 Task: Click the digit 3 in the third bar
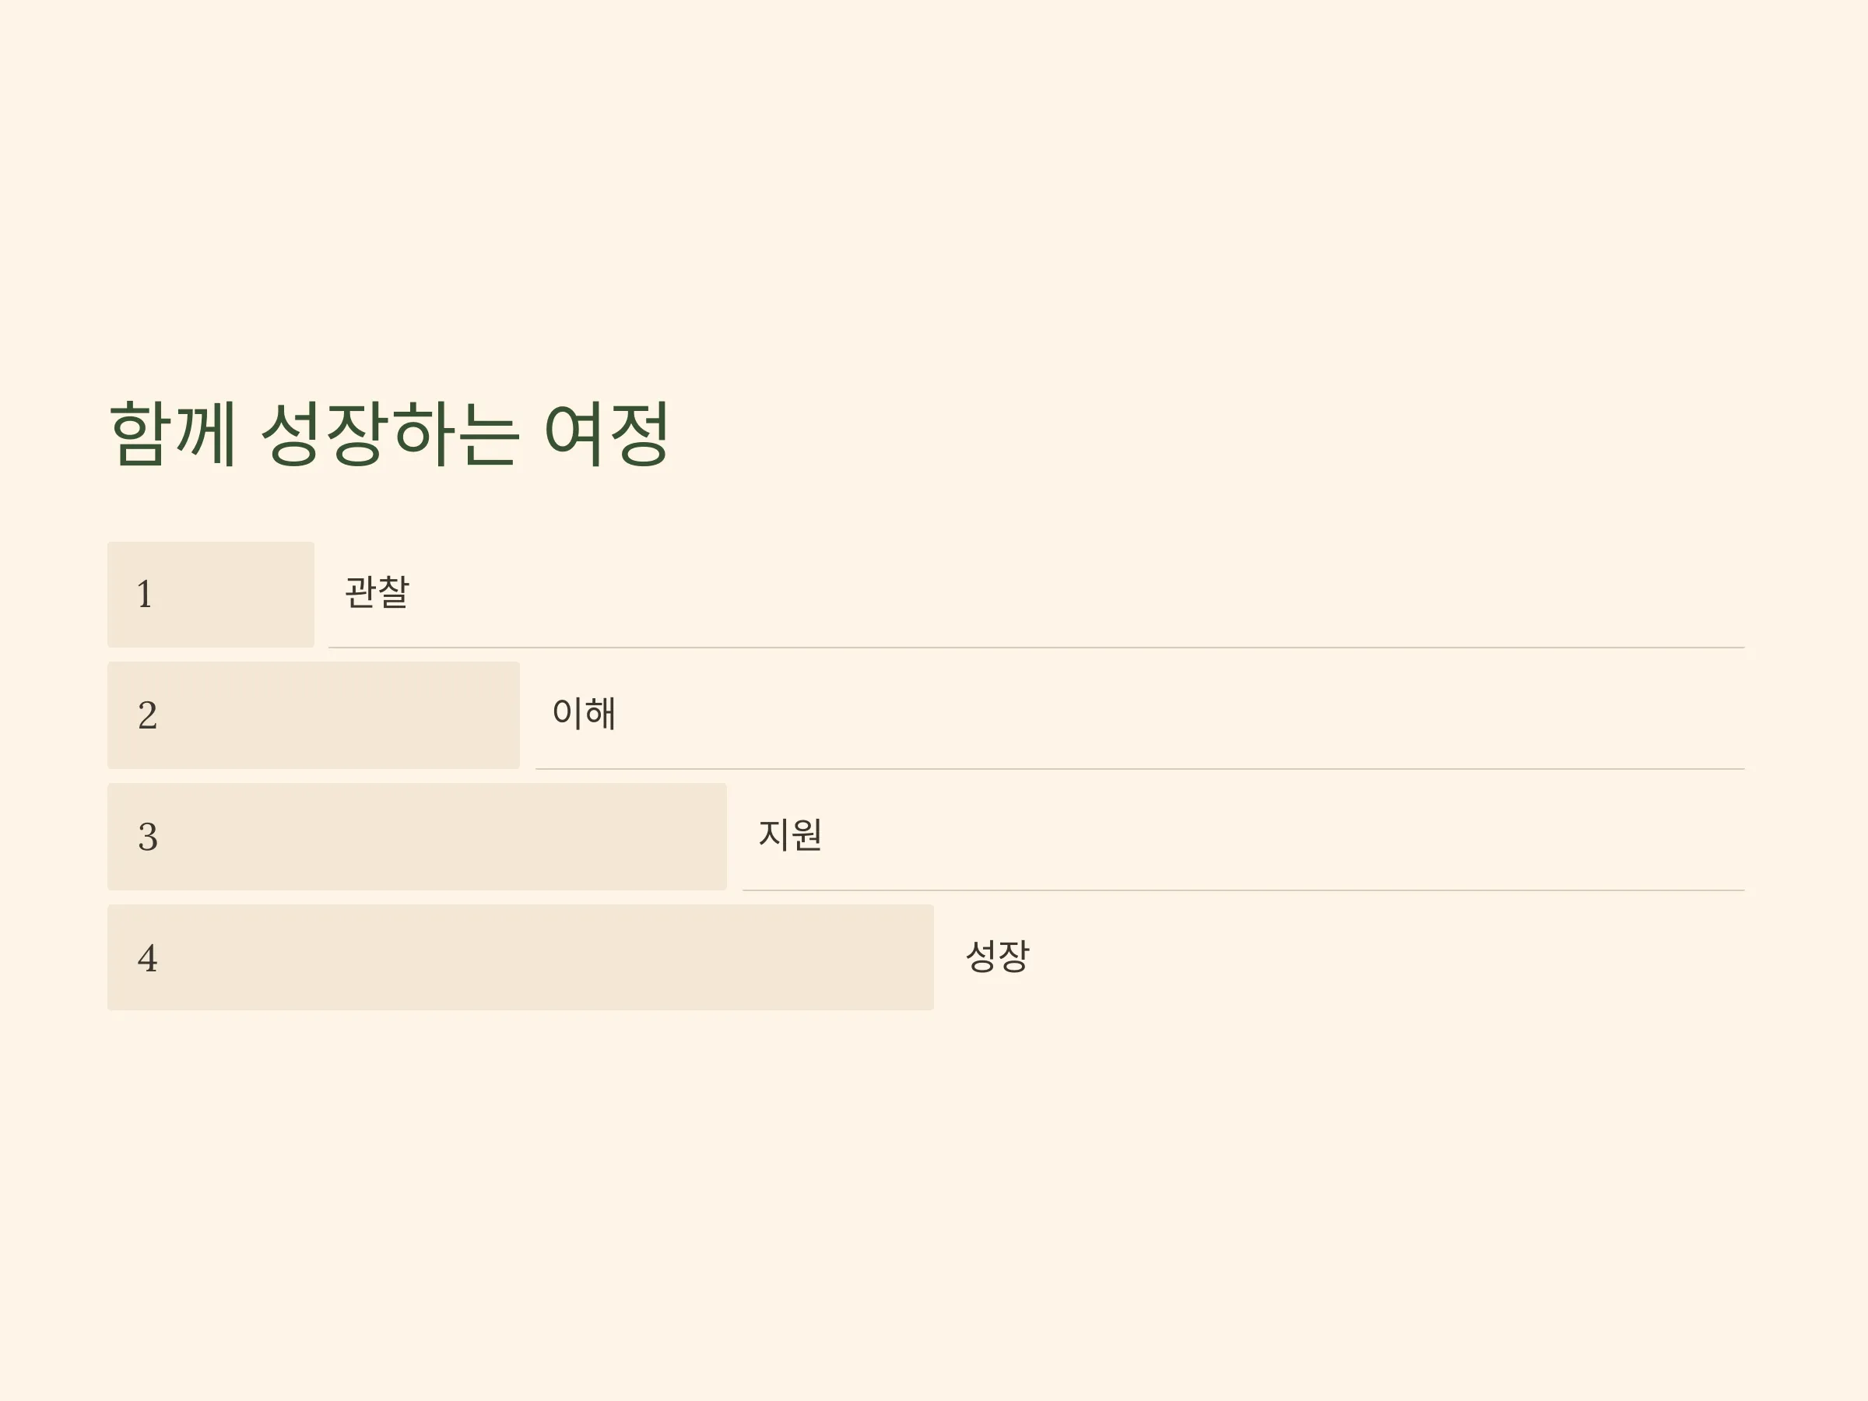pos(147,837)
